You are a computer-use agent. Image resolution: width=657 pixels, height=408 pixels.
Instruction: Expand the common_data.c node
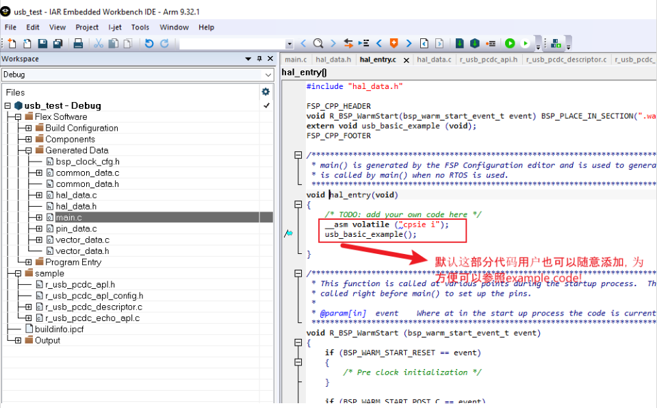pyautogui.click(x=39, y=173)
